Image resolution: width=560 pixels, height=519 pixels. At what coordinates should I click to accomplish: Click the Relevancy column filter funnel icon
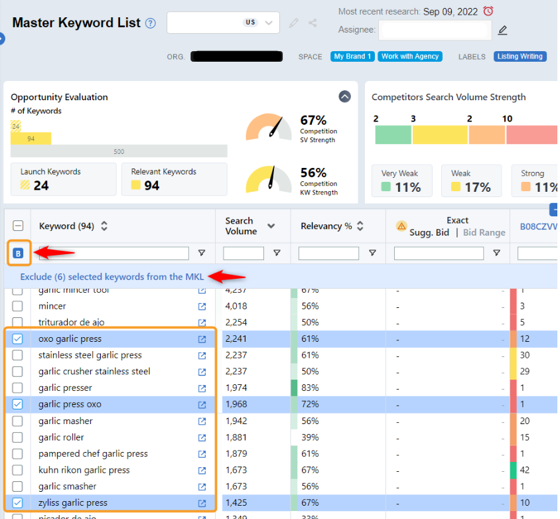(x=372, y=253)
